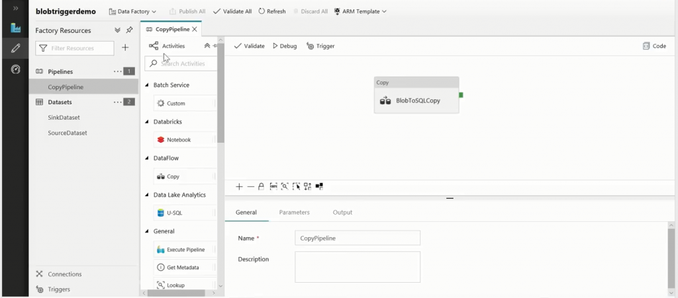Select the Databricks Notebook activity
This screenshot has width=678, height=298.
pyautogui.click(x=185, y=139)
